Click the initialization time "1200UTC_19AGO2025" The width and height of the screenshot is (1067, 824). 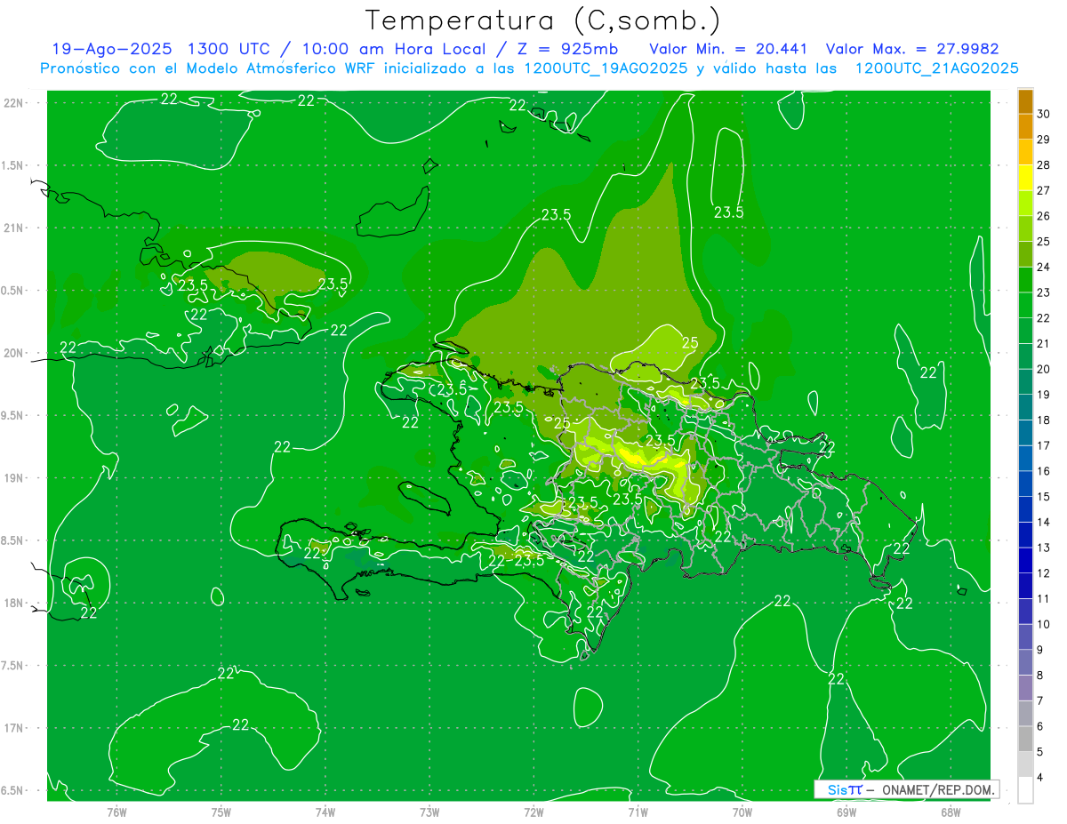click(606, 68)
